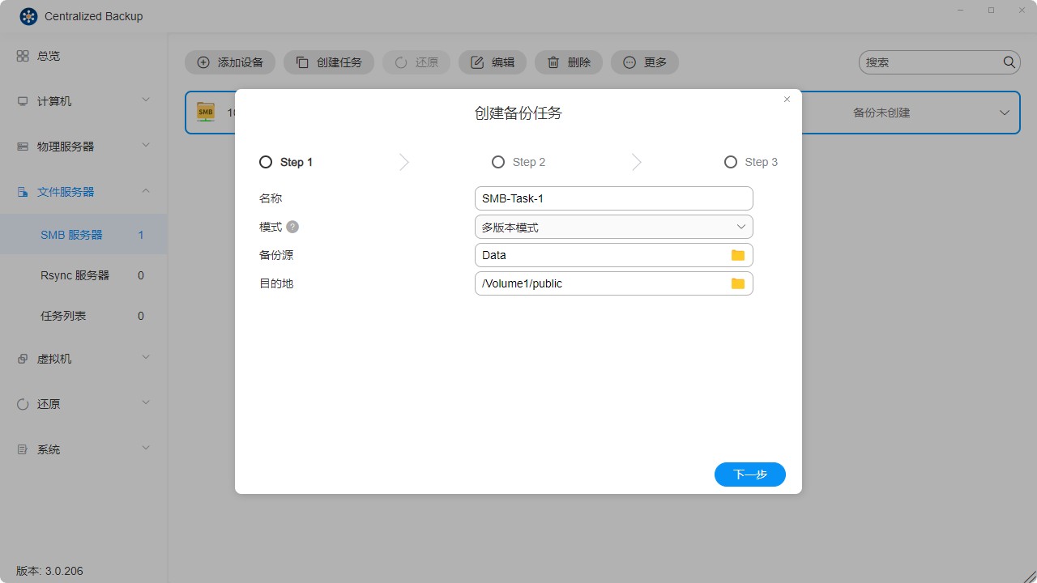Select the Step 2 radio indicator

[x=497, y=162]
